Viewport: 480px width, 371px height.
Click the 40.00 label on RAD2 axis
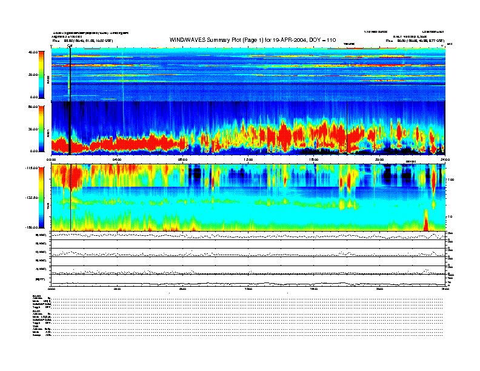point(33,52)
